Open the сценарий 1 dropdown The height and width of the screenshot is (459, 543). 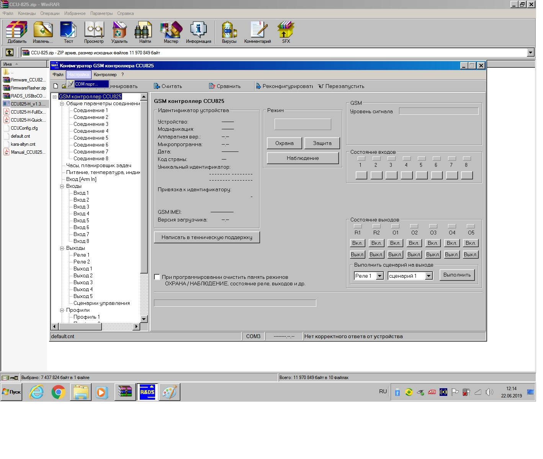(x=429, y=276)
